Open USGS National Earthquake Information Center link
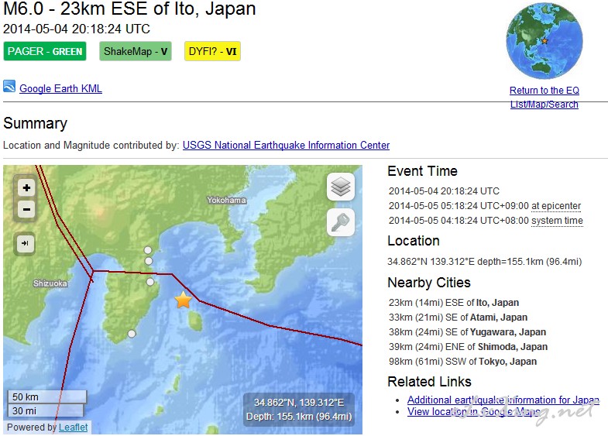This screenshot has width=608, height=436. pyautogui.click(x=286, y=146)
